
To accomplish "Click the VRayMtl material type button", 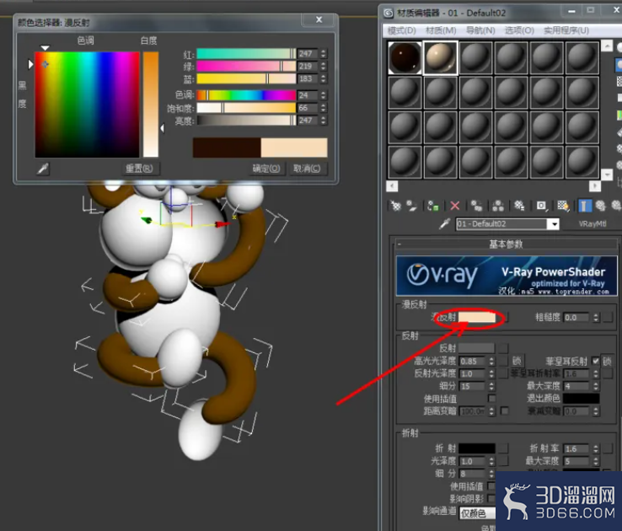I will click(593, 224).
